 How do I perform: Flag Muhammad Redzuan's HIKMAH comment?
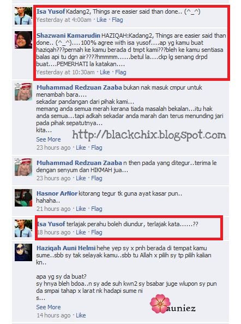click(x=97, y=178)
